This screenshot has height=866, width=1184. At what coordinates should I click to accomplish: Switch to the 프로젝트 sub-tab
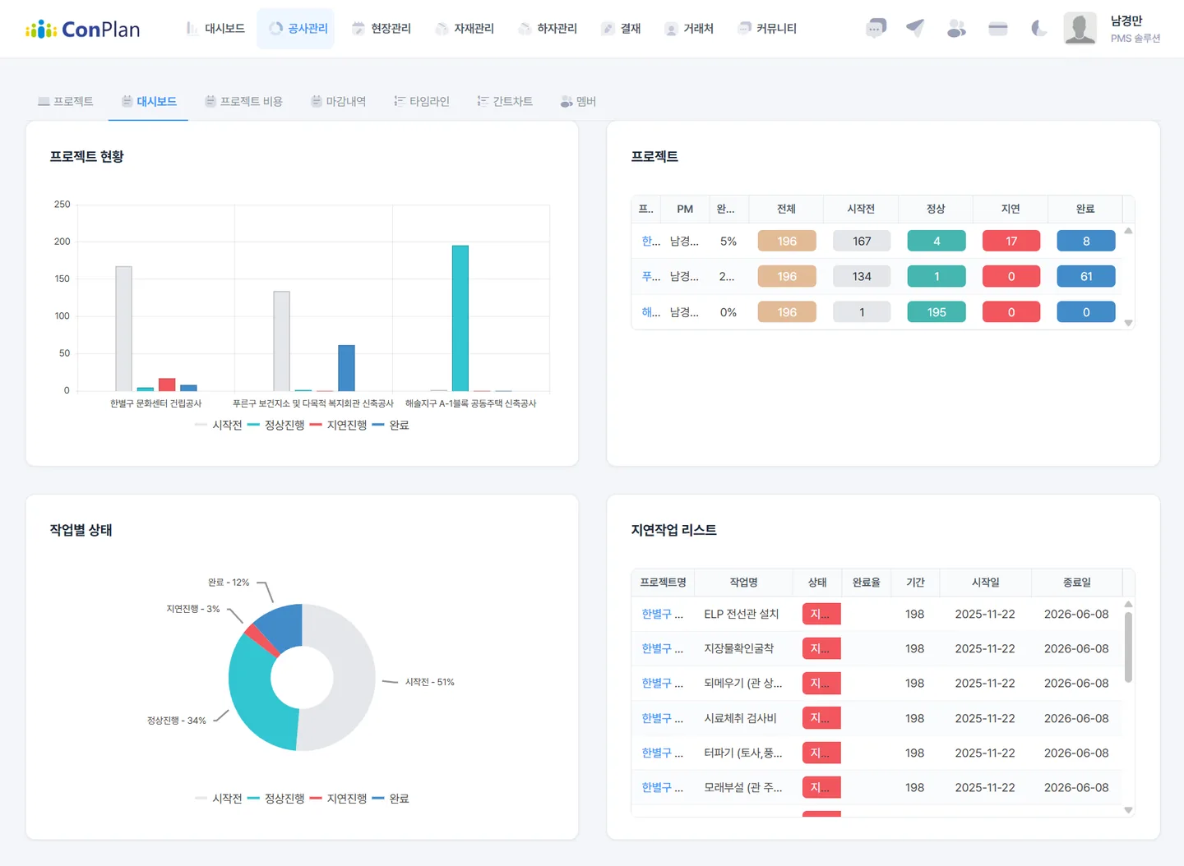[66, 101]
